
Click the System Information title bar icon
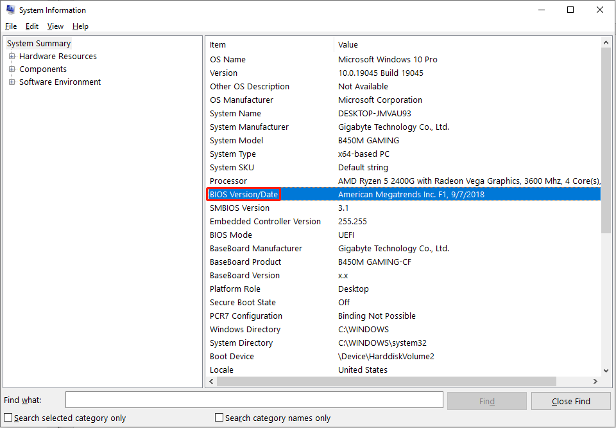point(10,10)
